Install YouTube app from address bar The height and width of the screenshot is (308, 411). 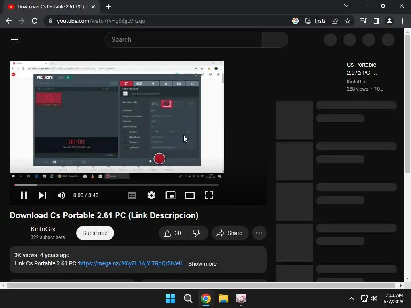(x=315, y=21)
